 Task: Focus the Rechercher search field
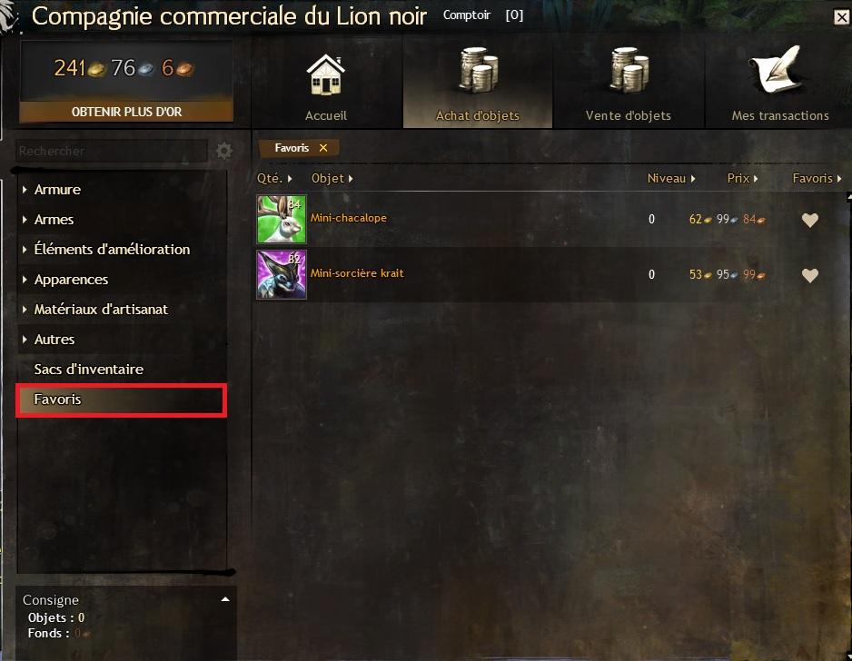[112, 151]
